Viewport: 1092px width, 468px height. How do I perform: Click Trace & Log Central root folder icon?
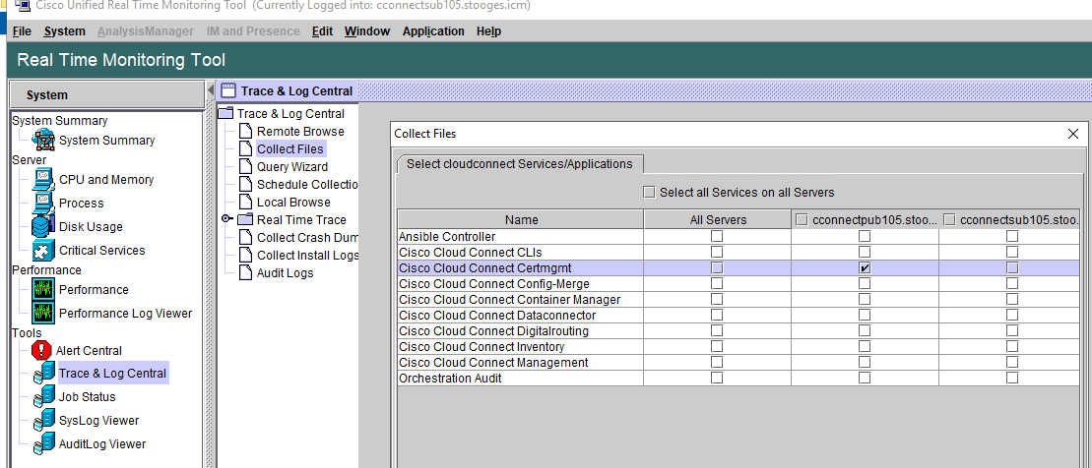click(225, 113)
